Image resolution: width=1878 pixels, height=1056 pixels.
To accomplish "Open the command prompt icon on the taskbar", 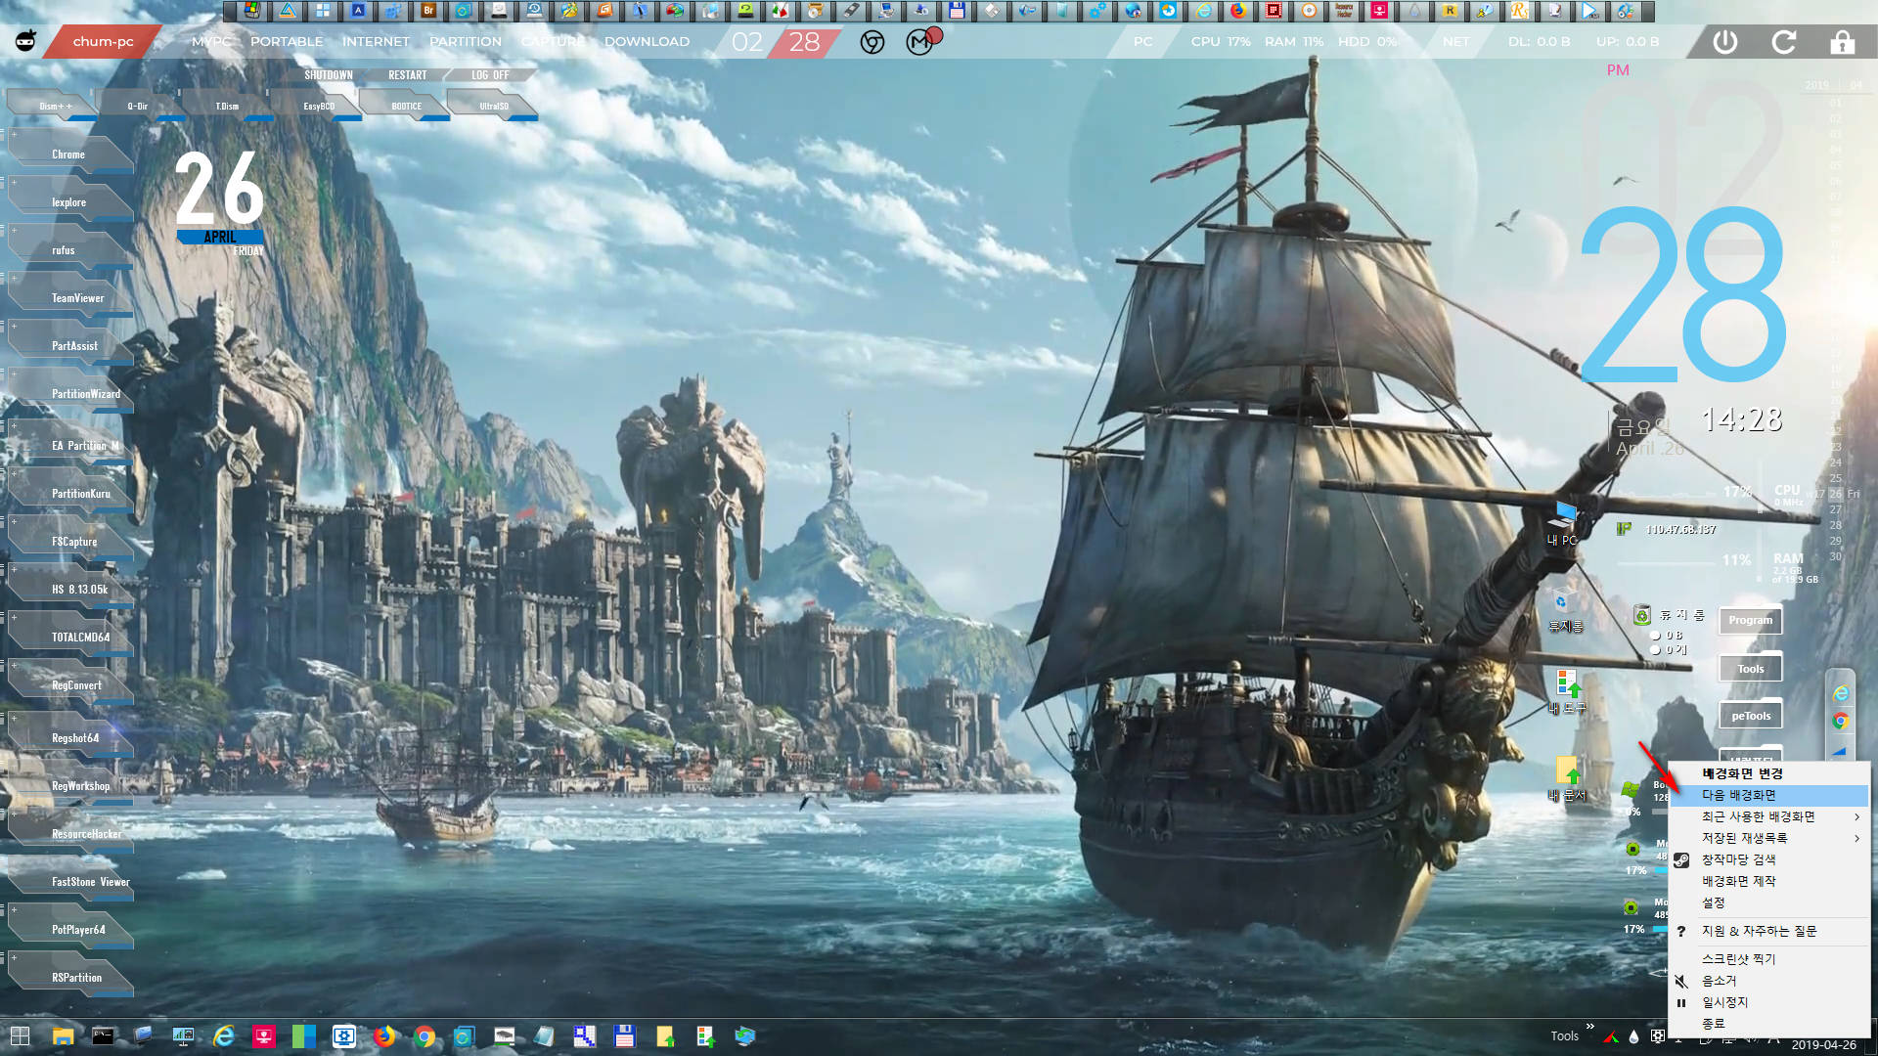I will pyautogui.click(x=103, y=1036).
